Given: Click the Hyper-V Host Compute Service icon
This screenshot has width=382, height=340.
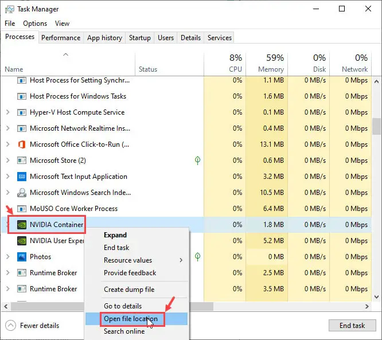Looking at the screenshot, I should coord(22,112).
